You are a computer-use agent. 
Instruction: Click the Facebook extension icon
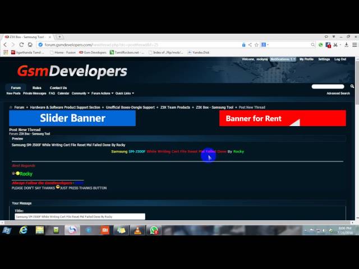point(328,45)
